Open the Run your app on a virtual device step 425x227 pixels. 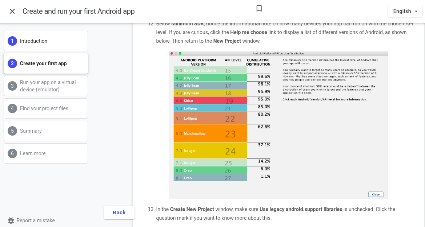click(46, 86)
